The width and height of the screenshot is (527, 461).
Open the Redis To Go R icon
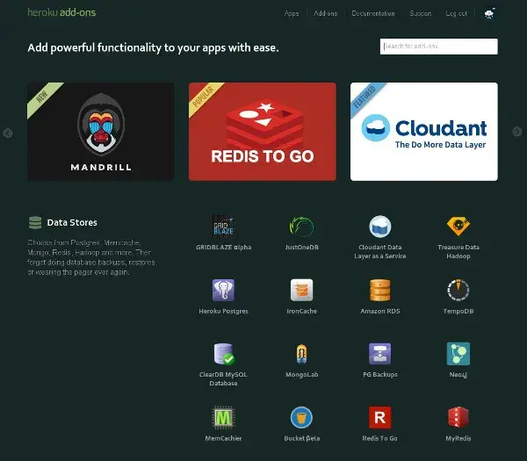[x=380, y=417]
